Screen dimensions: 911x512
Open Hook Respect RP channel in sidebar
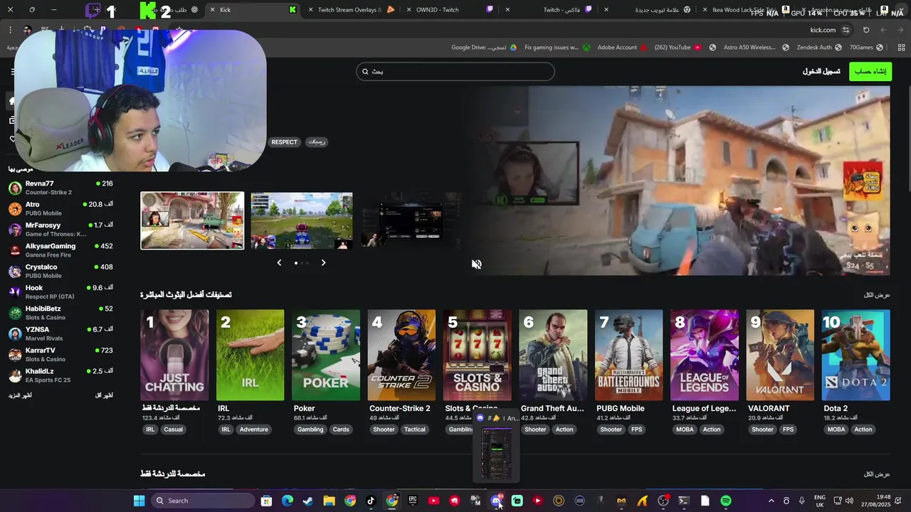(x=60, y=292)
